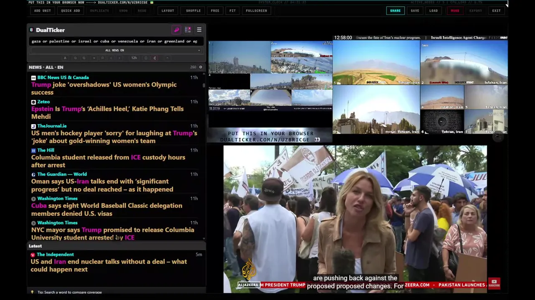
Task: Click The Independent red favicon
Action: (x=33, y=255)
